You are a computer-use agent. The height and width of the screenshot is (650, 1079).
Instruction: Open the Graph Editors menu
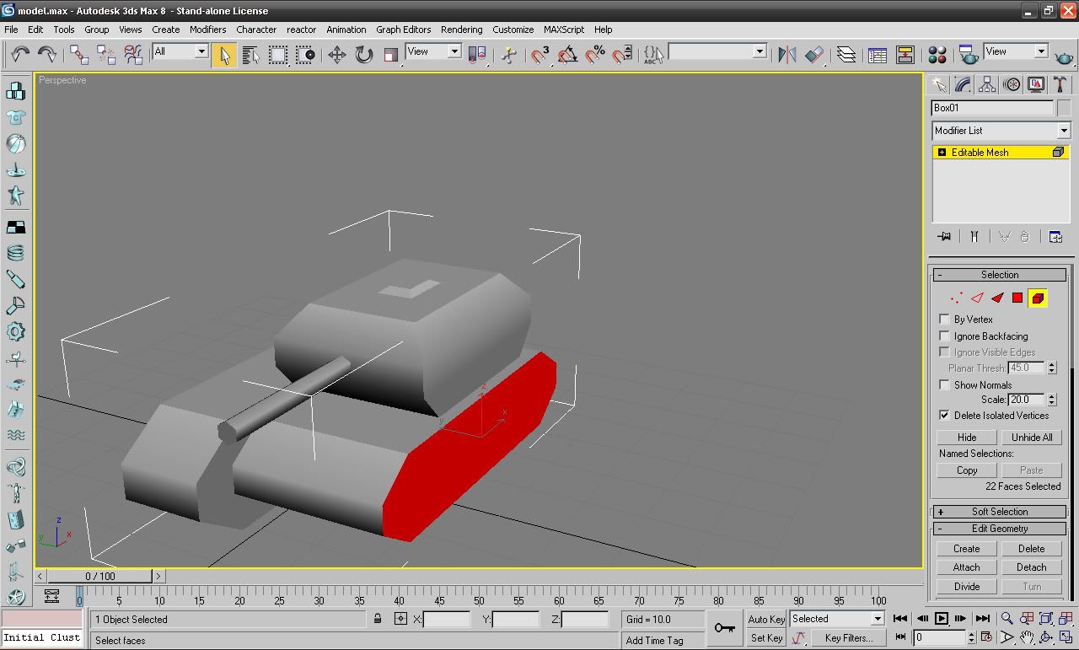[x=404, y=30]
